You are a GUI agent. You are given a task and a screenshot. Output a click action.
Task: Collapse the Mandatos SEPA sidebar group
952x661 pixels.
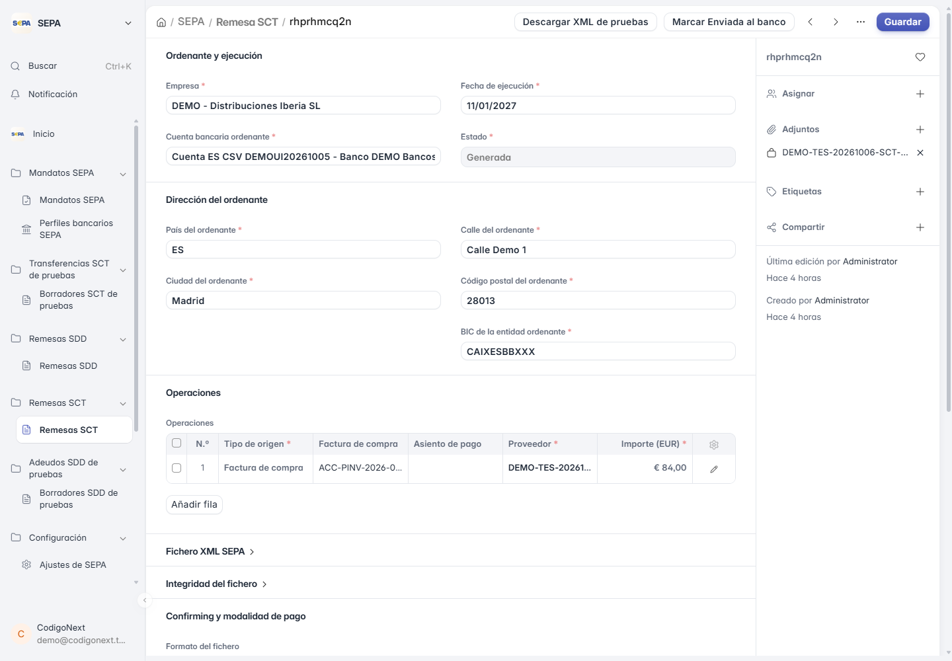click(123, 174)
